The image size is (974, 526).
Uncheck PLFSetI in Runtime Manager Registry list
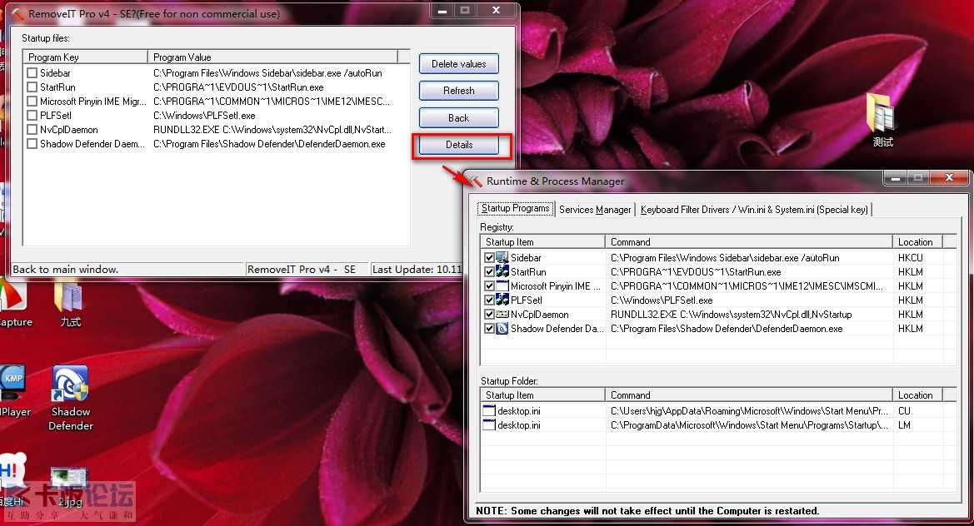click(x=489, y=300)
